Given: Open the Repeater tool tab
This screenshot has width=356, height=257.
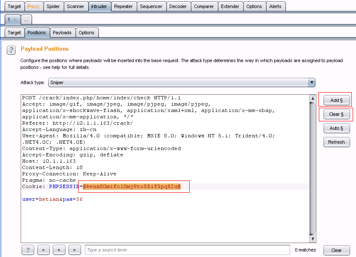Looking at the screenshot, I should coord(123,6).
